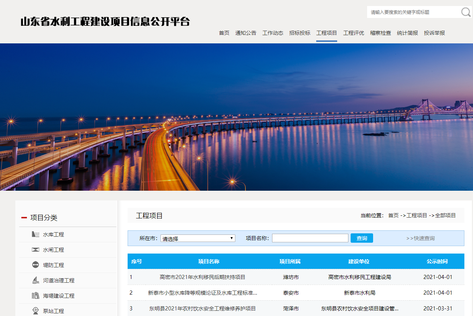Open the 首页 menu item
This screenshot has width=473, height=316.
click(224, 33)
